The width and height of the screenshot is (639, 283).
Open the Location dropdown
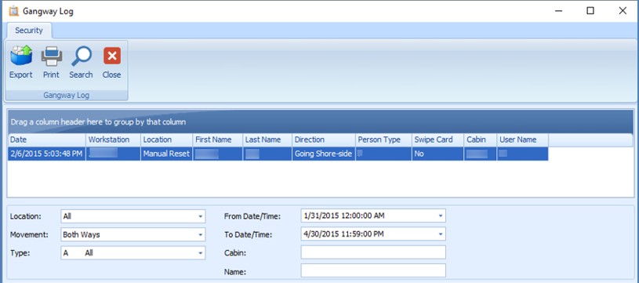click(200, 216)
